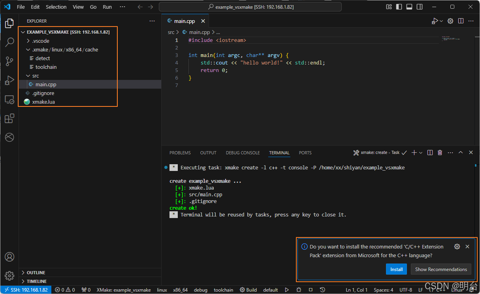The height and width of the screenshot is (294, 480).
Task: Open the Run or Debug dropdown chevron
Action: tap(441, 21)
